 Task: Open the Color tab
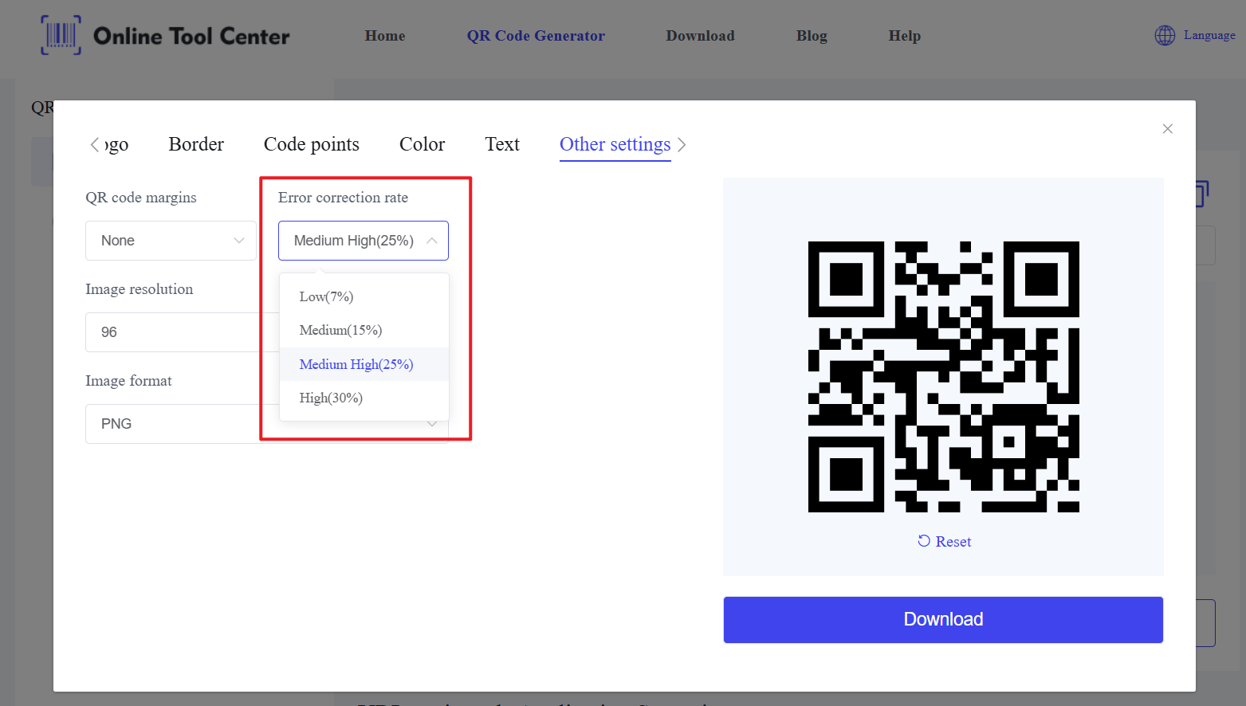[423, 144]
